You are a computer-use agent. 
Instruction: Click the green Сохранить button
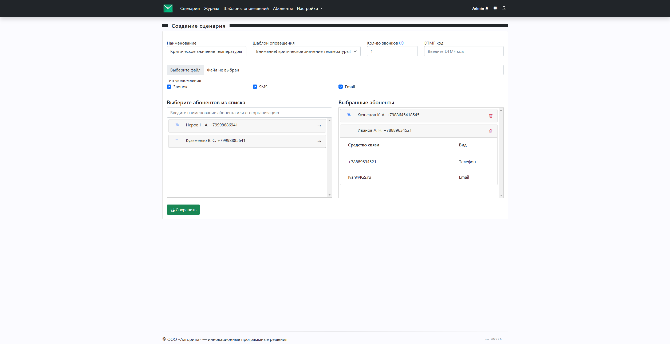183,210
